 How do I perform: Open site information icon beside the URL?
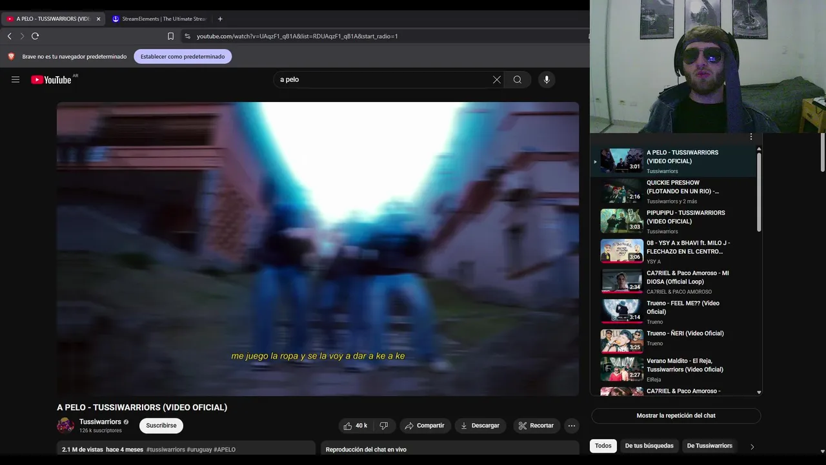pos(188,36)
